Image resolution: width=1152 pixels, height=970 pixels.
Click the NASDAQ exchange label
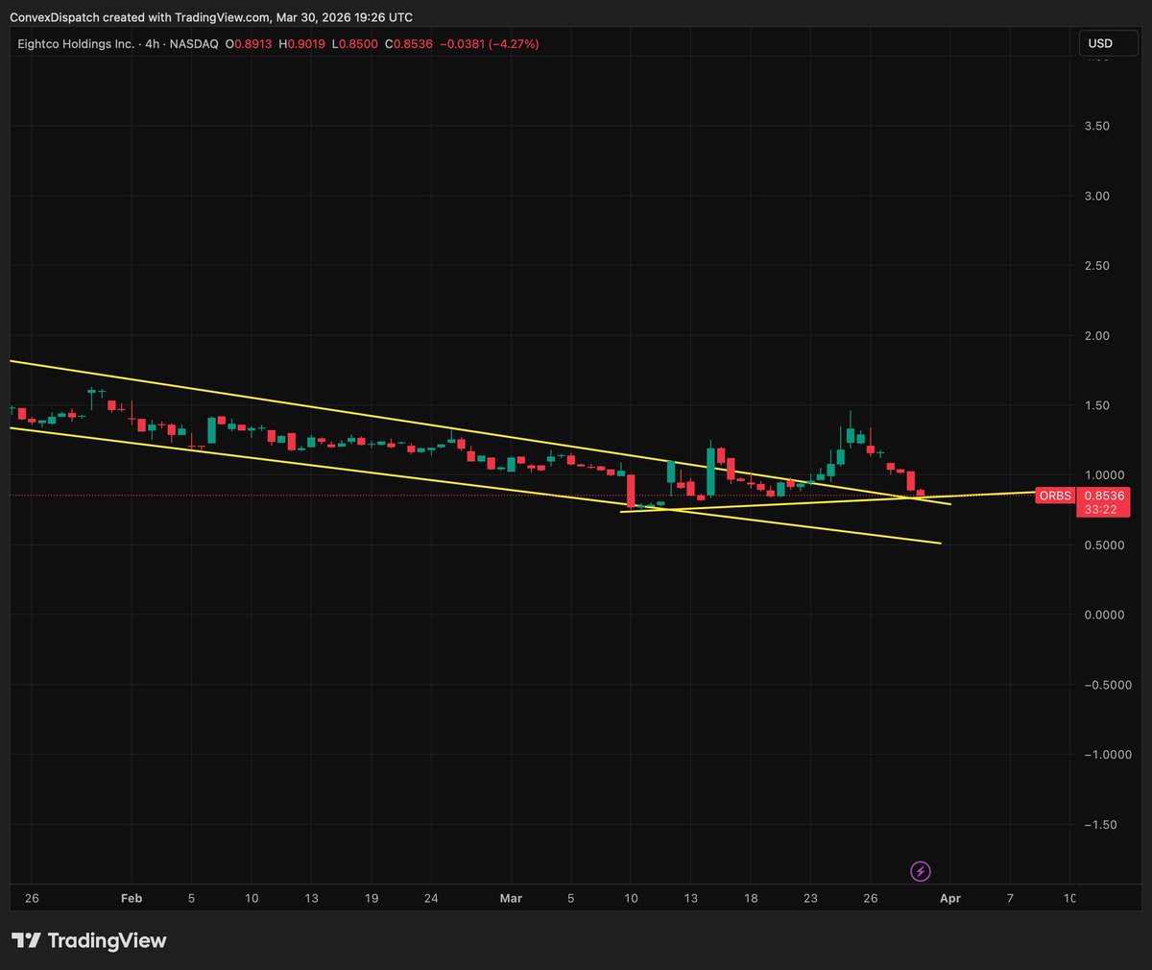194,44
